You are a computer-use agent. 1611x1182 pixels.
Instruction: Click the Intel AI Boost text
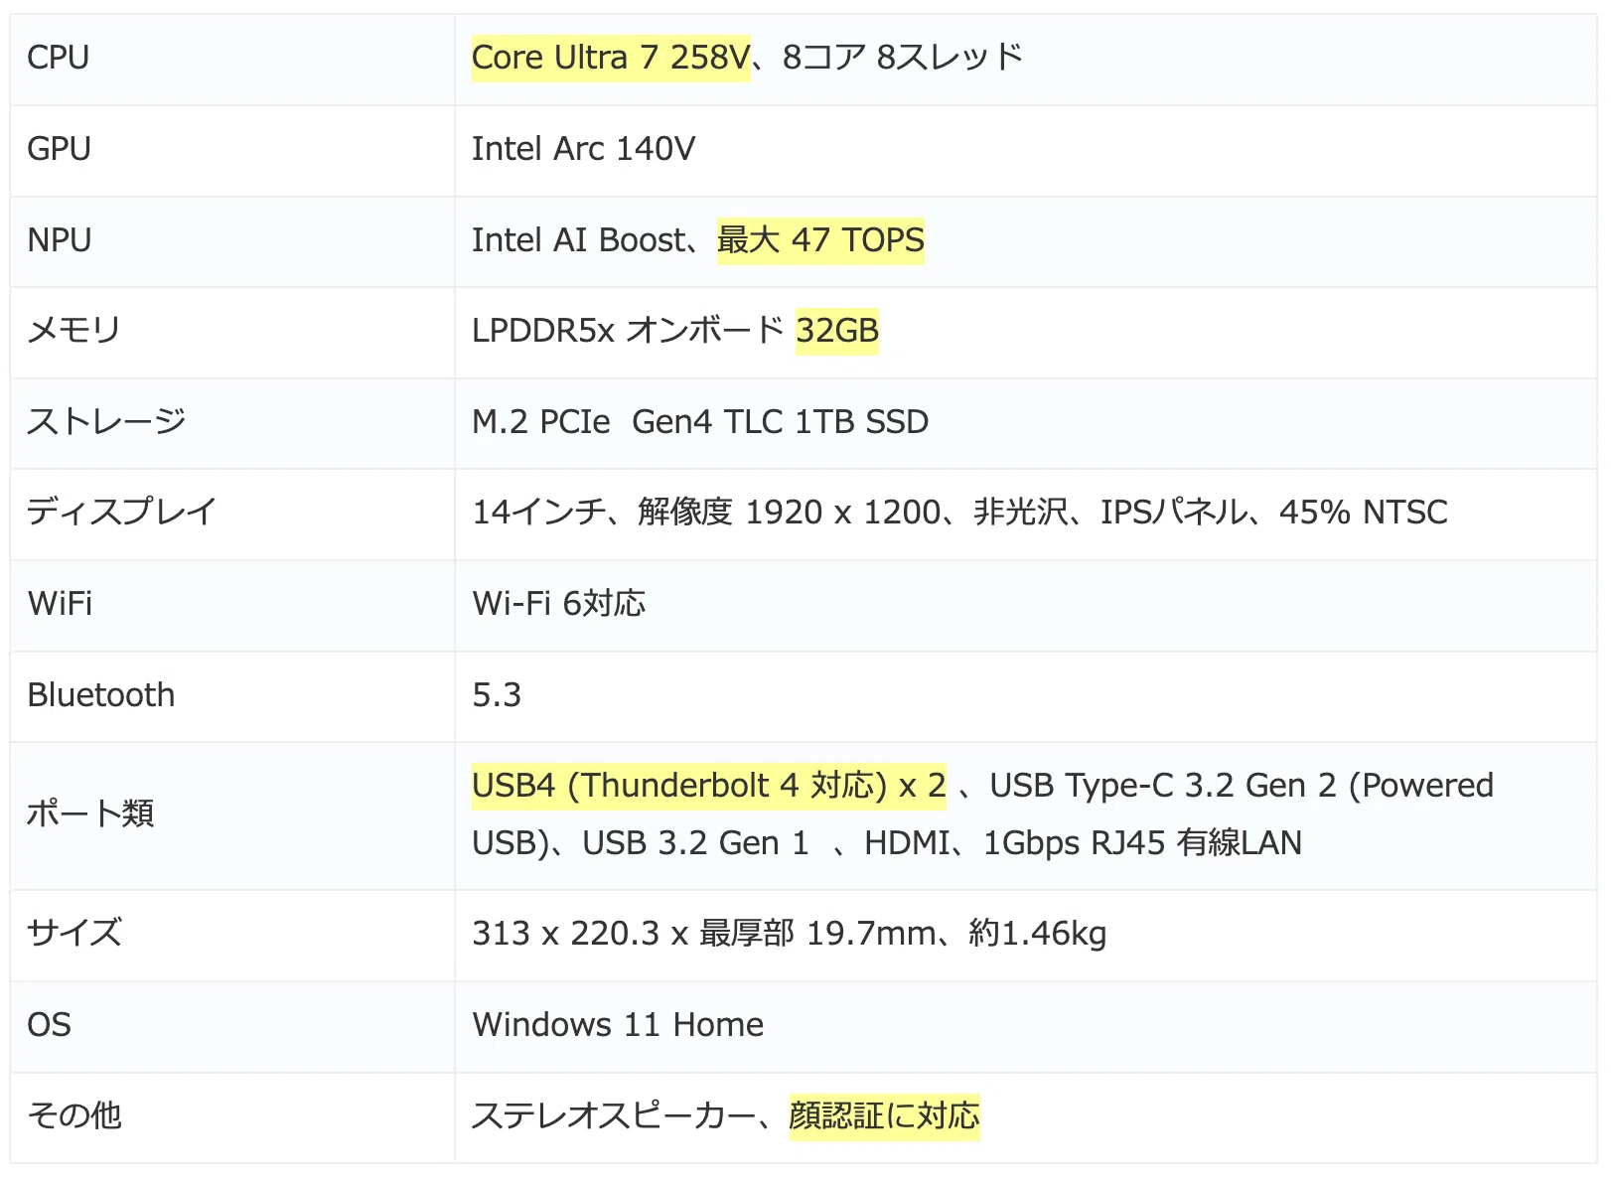pos(579,240)
